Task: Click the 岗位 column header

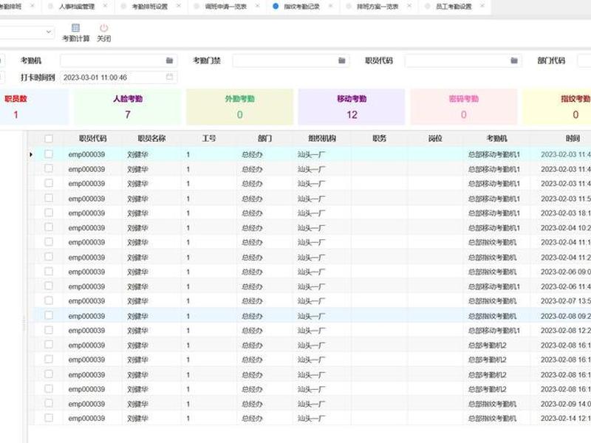Action: (435, 139)
